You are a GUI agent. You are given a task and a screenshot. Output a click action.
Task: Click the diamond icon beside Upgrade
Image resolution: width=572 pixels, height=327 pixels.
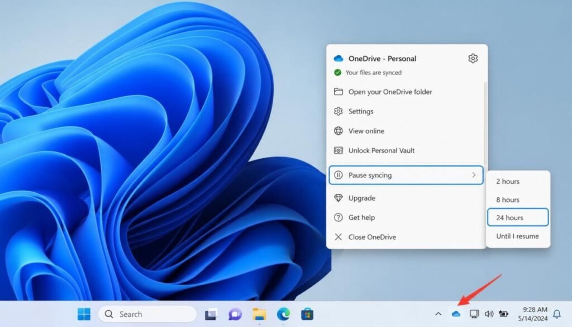(x=338, y=198)
